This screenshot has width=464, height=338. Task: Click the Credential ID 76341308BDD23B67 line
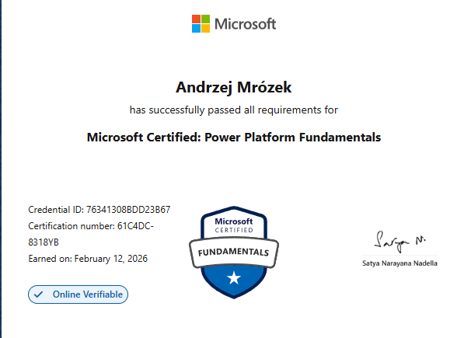(x=99, y=210)
